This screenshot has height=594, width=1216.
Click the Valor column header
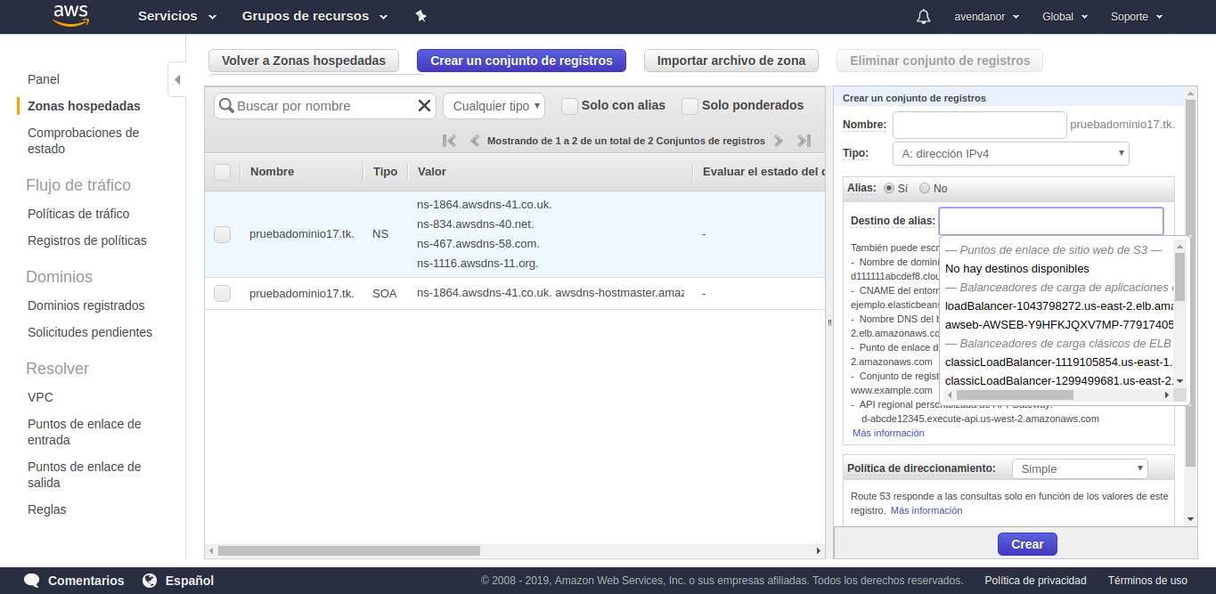(431, 172)
